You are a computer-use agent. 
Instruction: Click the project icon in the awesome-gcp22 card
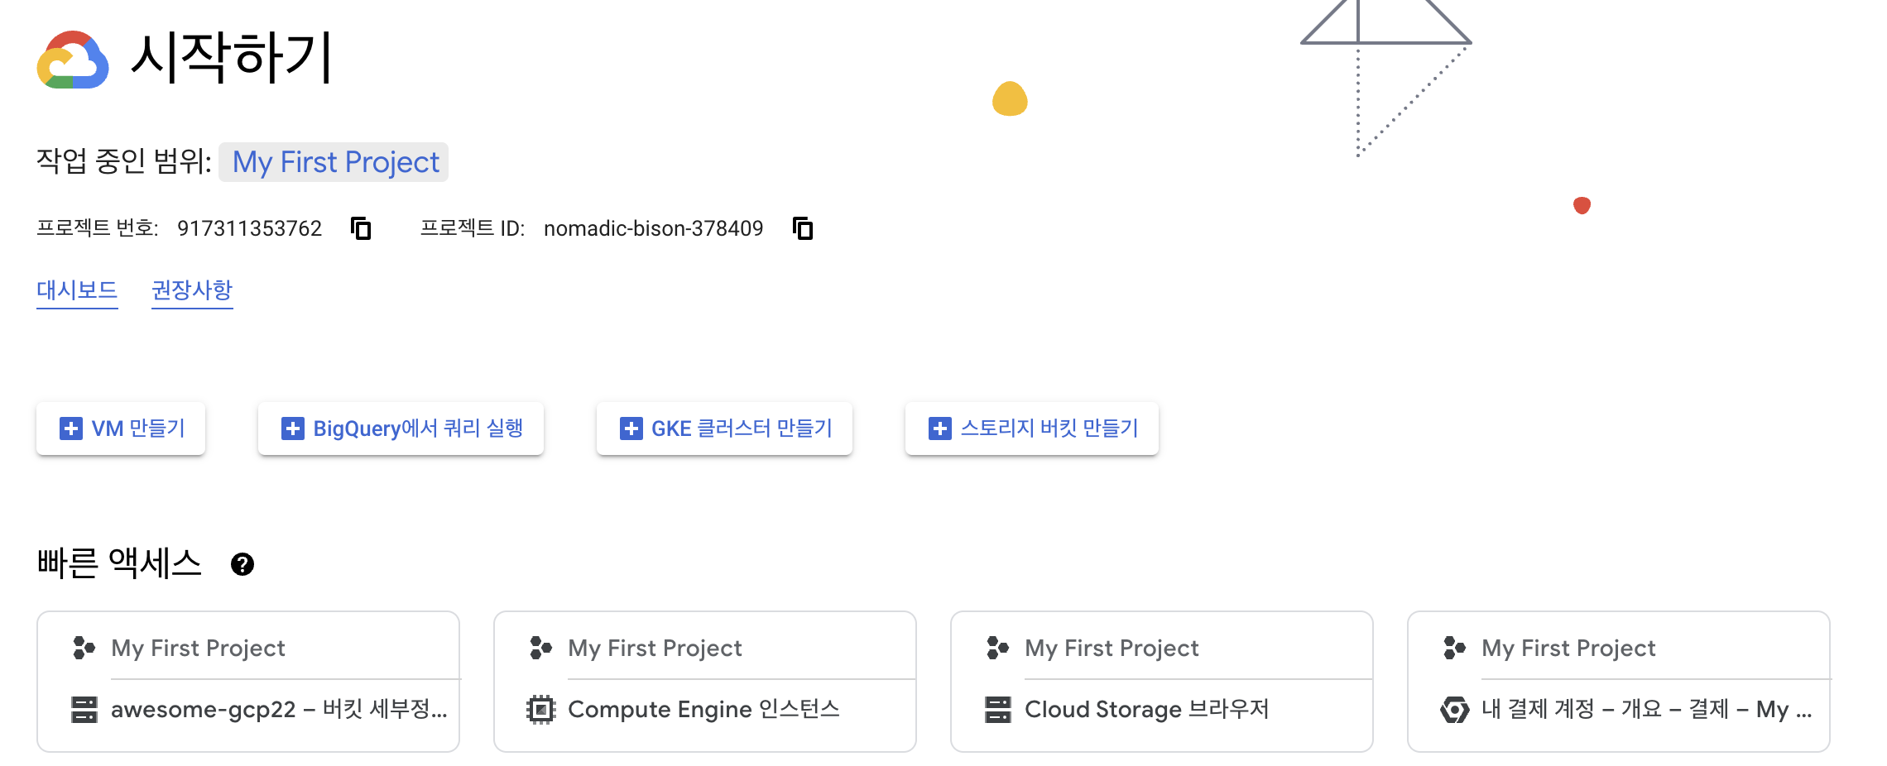pos(84,648)
